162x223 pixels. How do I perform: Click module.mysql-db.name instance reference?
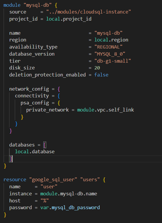69,194
